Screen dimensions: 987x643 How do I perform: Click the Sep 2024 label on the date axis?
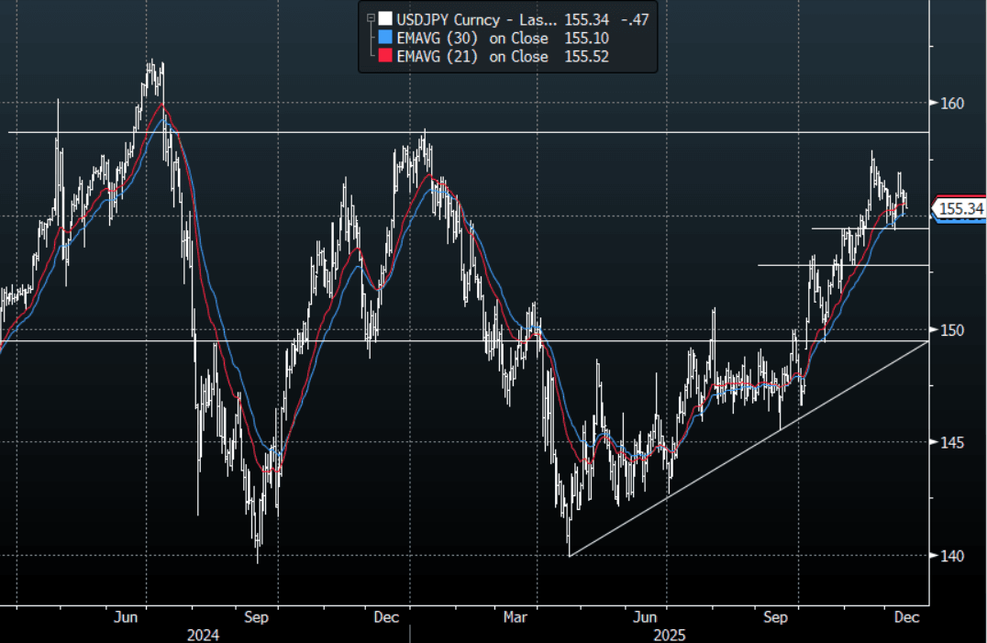[x=256, y=617]
